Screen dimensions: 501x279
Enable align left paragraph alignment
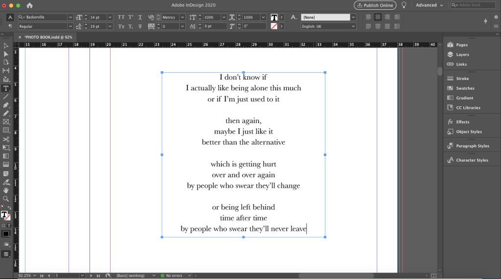pos(368,17)
